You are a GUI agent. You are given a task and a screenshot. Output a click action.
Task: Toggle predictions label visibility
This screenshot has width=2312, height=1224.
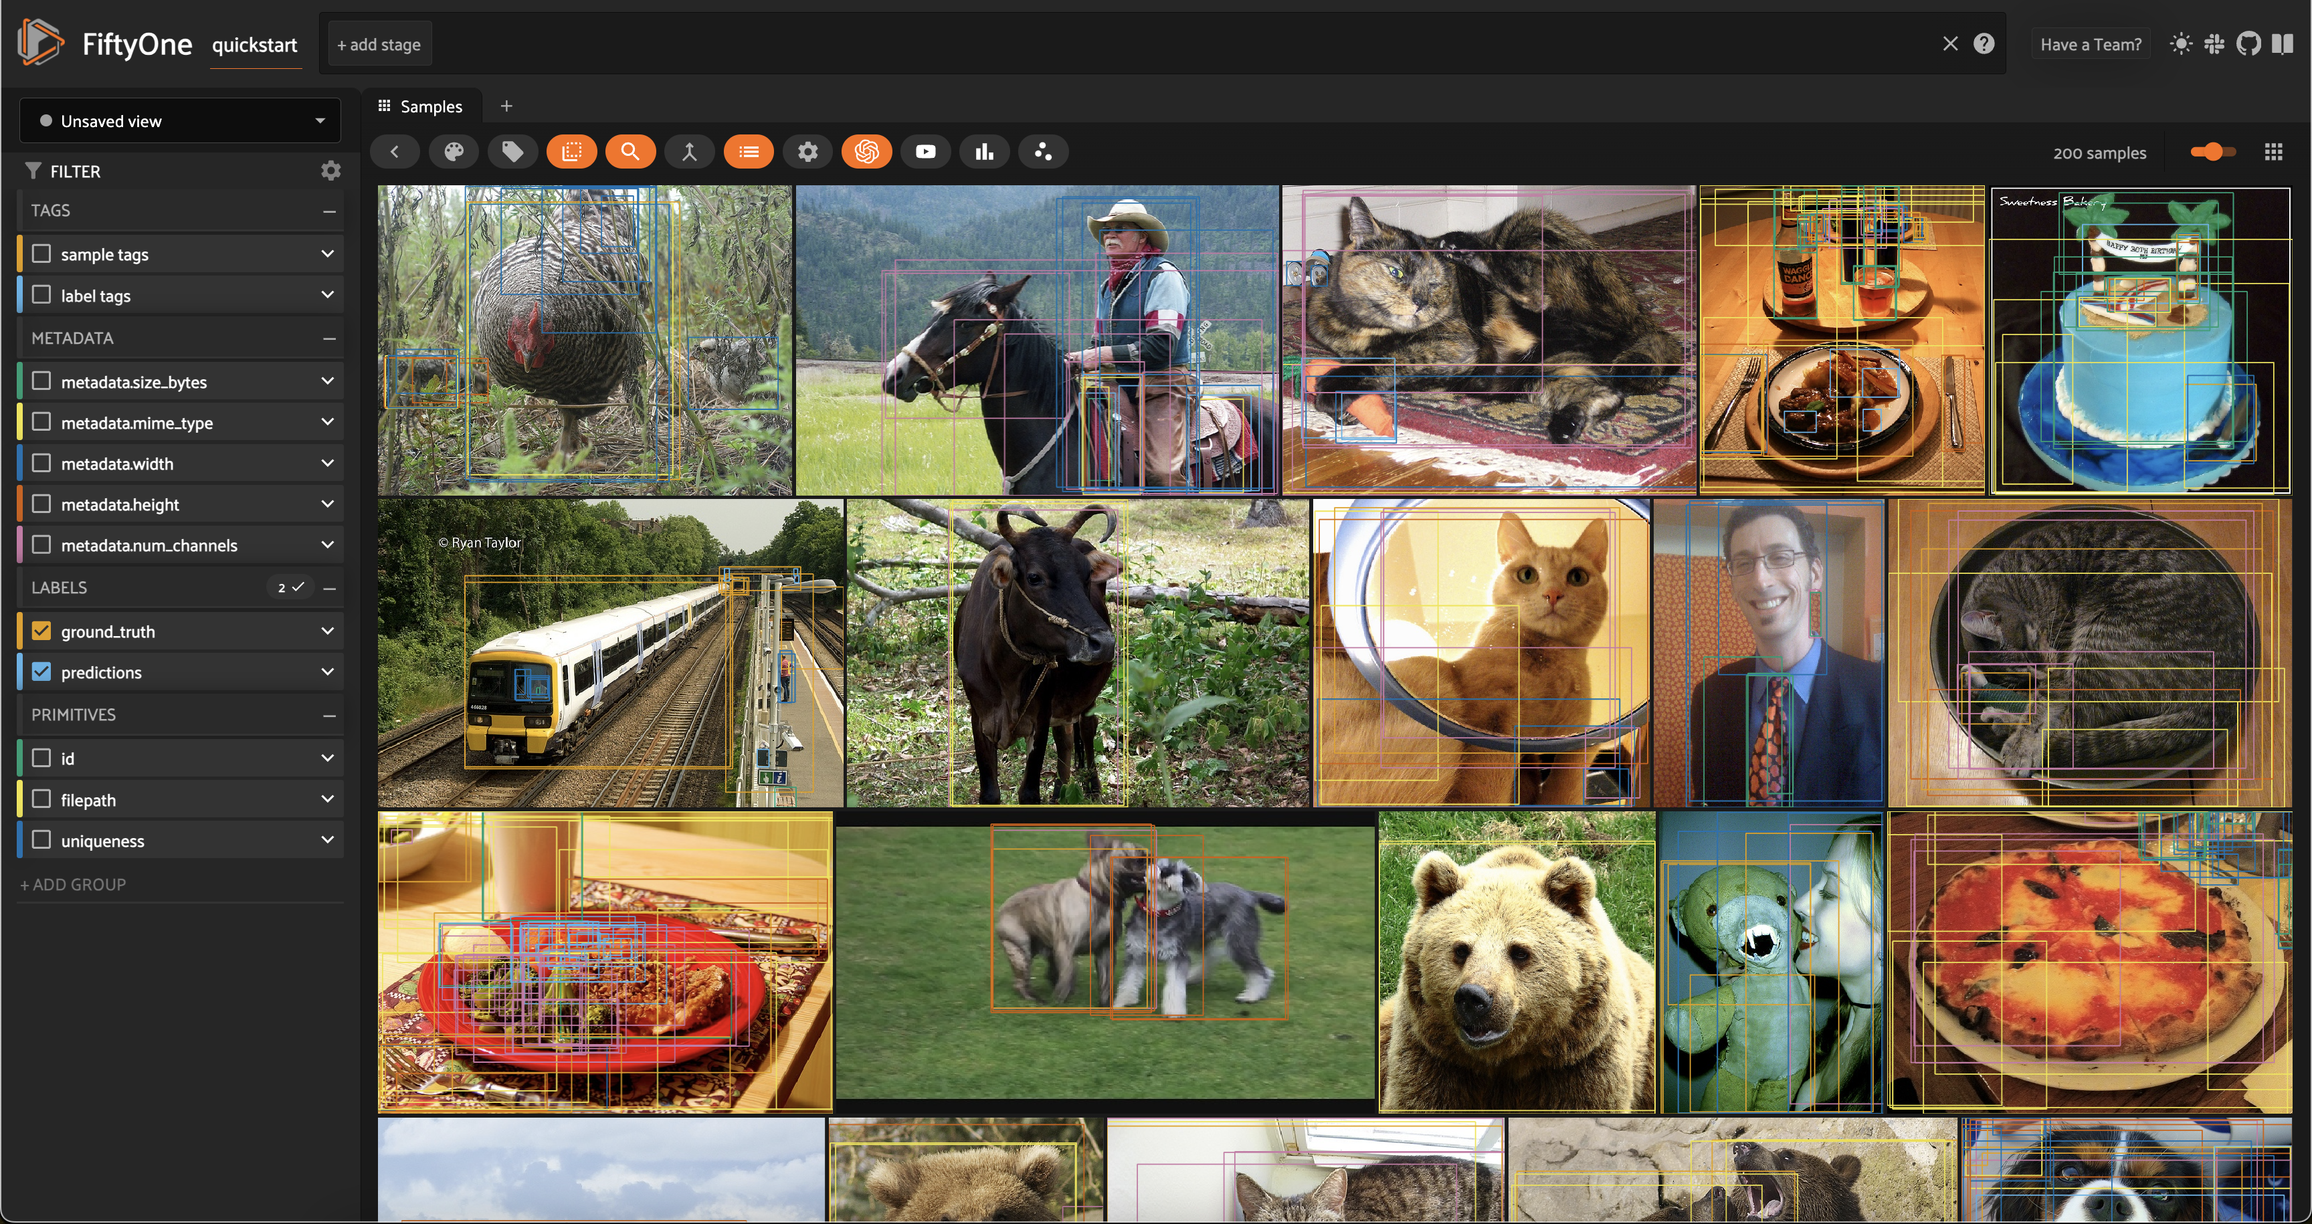coord(41,671)
